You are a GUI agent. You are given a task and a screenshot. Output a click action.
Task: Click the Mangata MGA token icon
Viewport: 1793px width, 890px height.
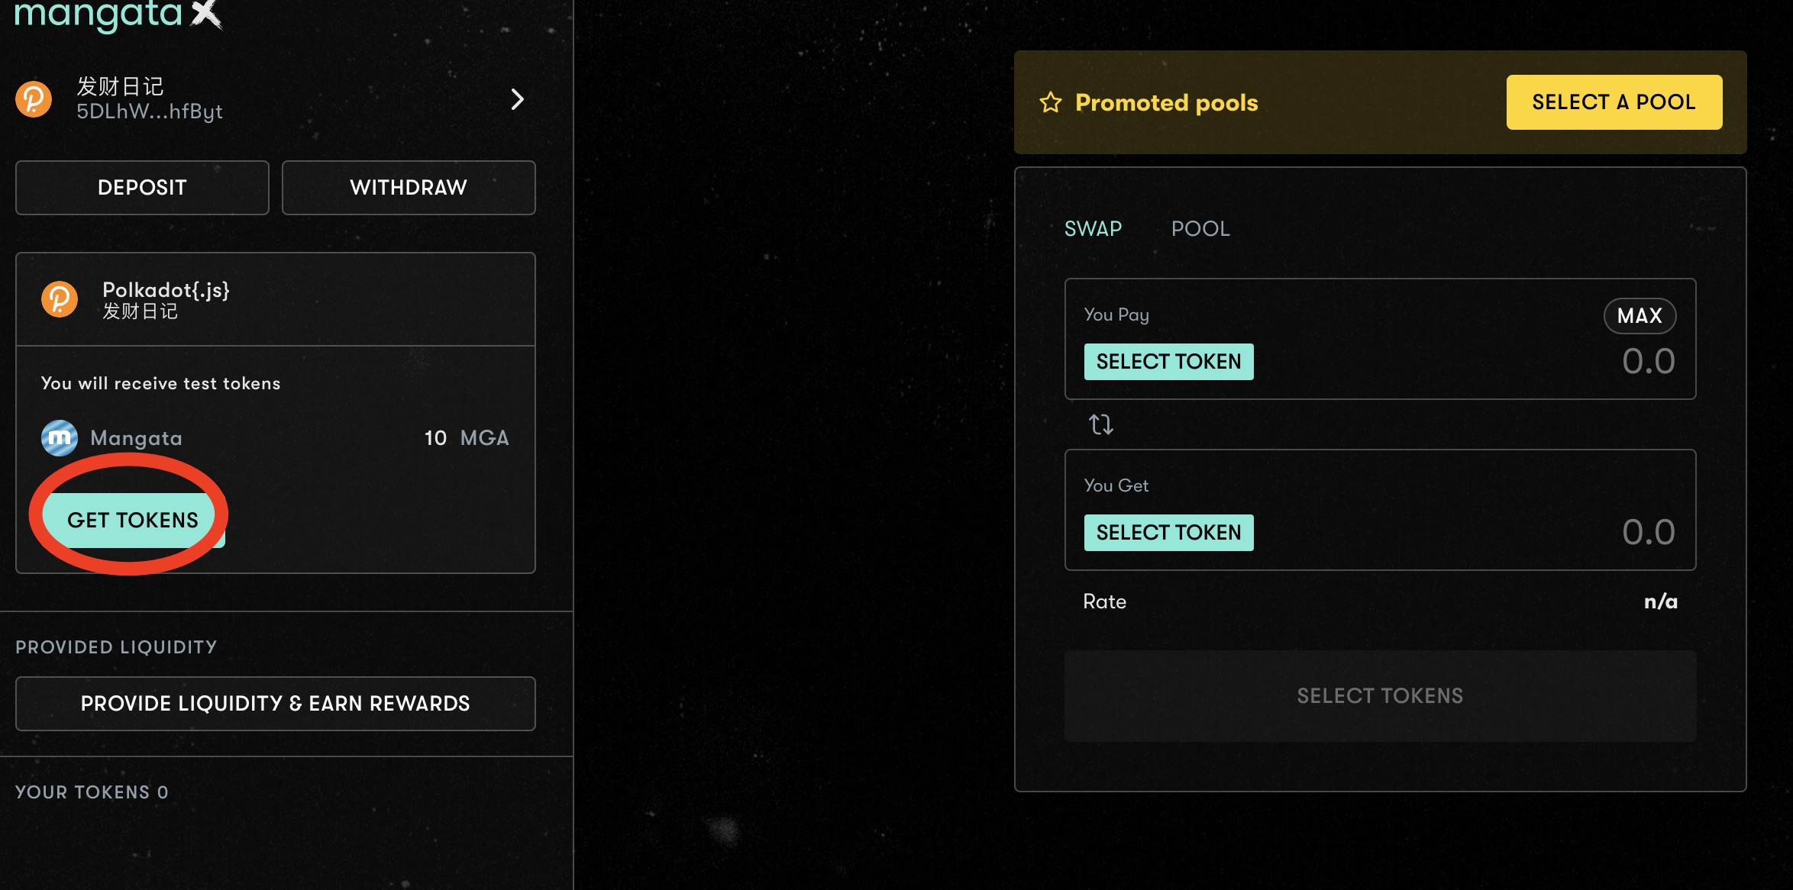(x=60, y=438)
